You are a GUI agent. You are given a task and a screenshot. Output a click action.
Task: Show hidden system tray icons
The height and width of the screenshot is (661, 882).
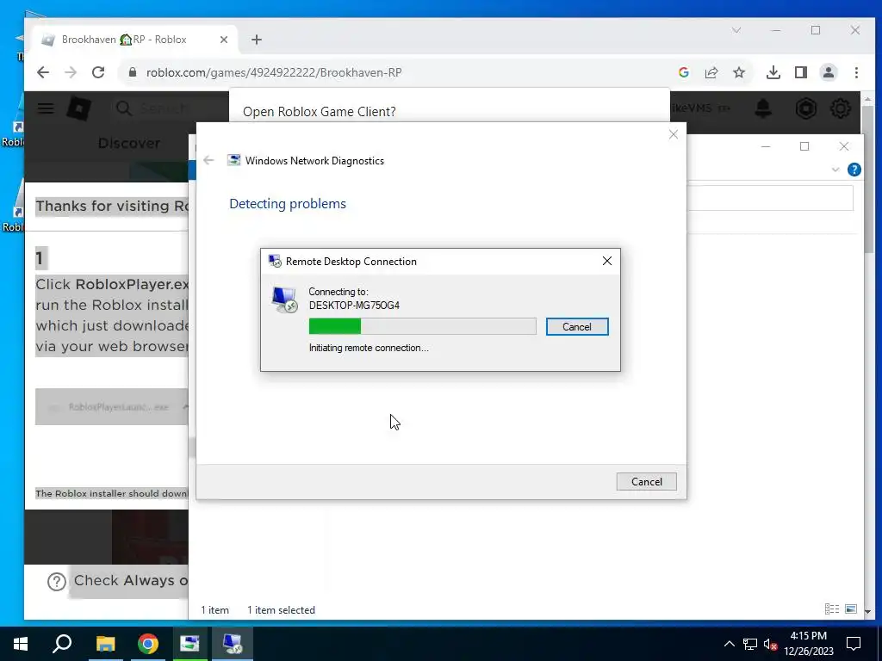(729, 644)
